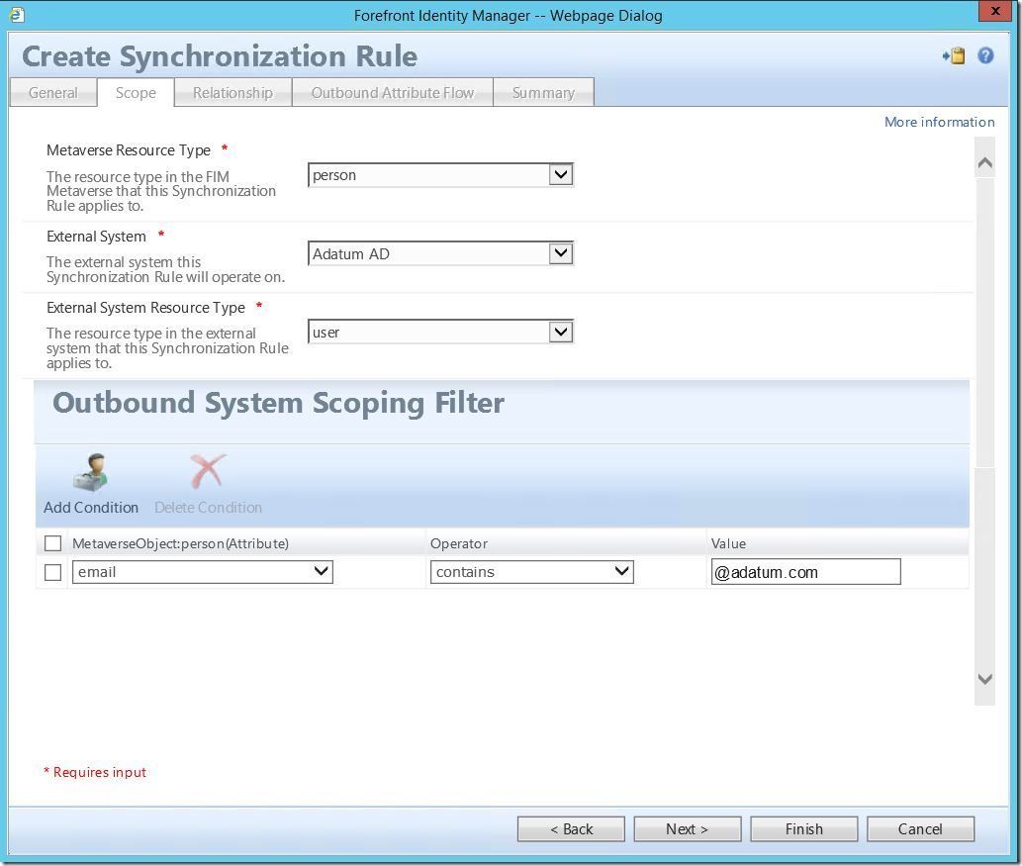Open the External System dropdown showing Adatum AD
1022x866 pixels.
point(440,253)
